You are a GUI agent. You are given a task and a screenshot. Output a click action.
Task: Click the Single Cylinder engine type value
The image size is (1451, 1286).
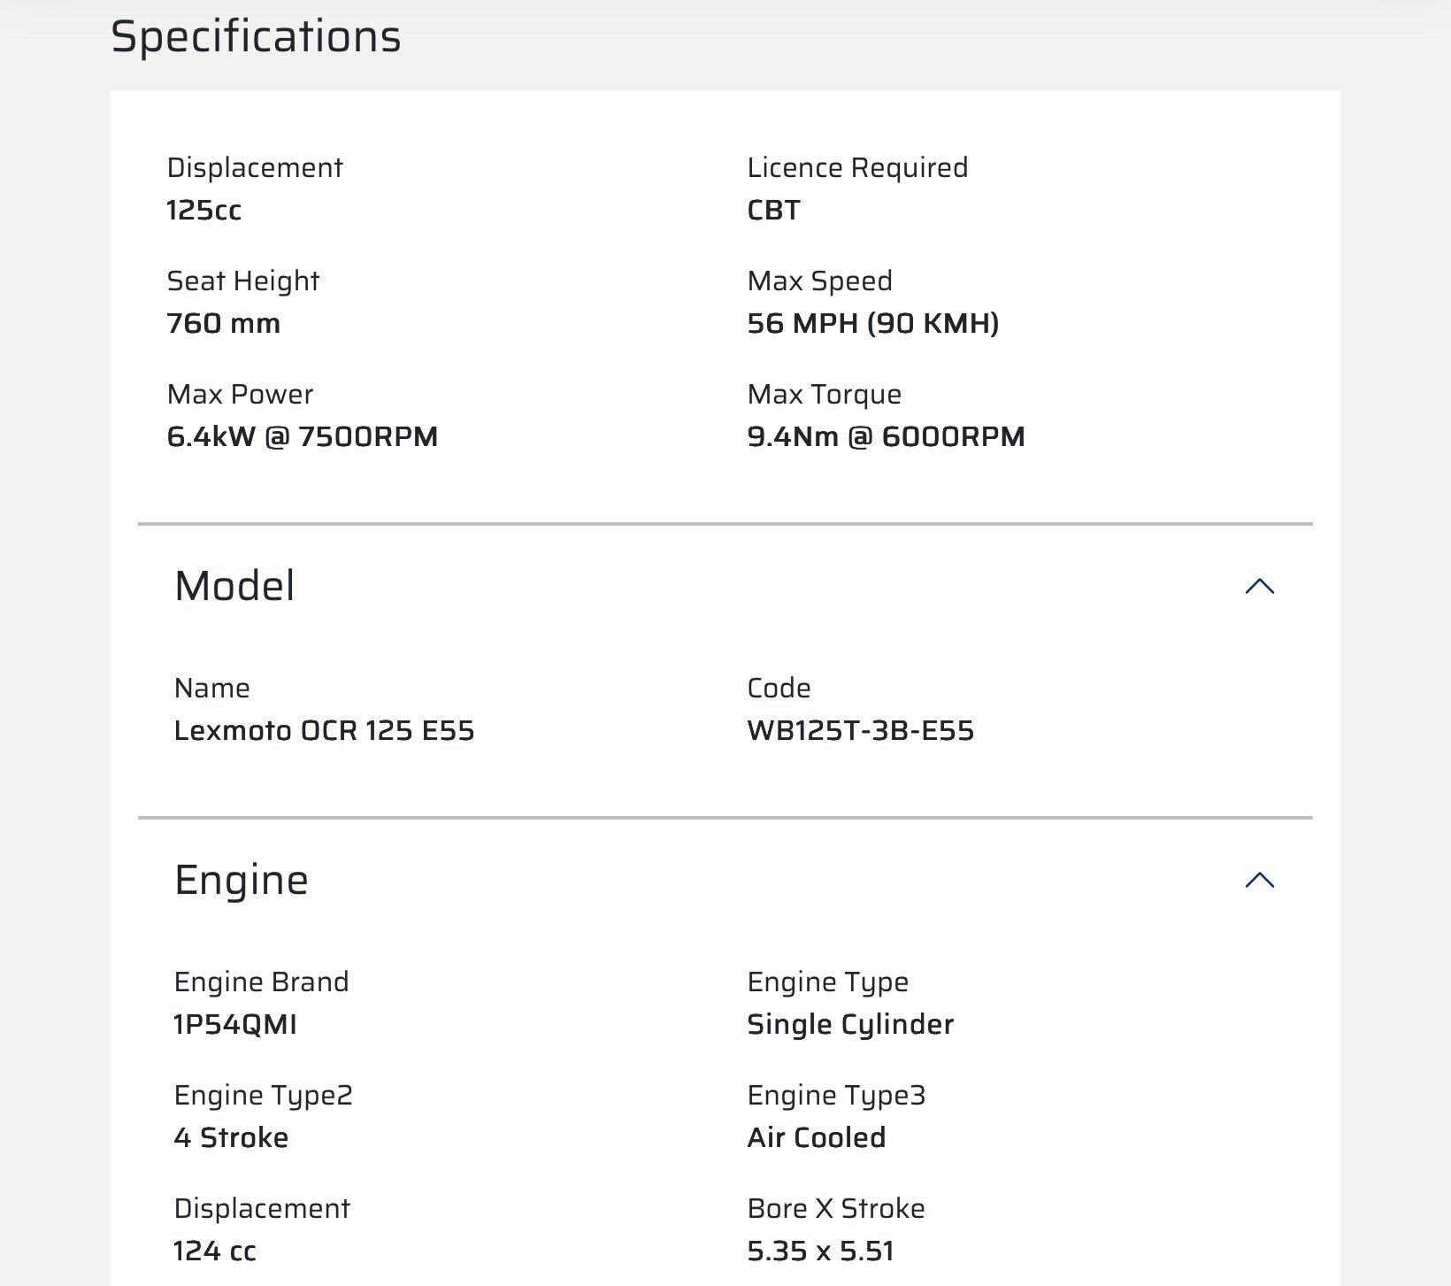[850, 1025]
